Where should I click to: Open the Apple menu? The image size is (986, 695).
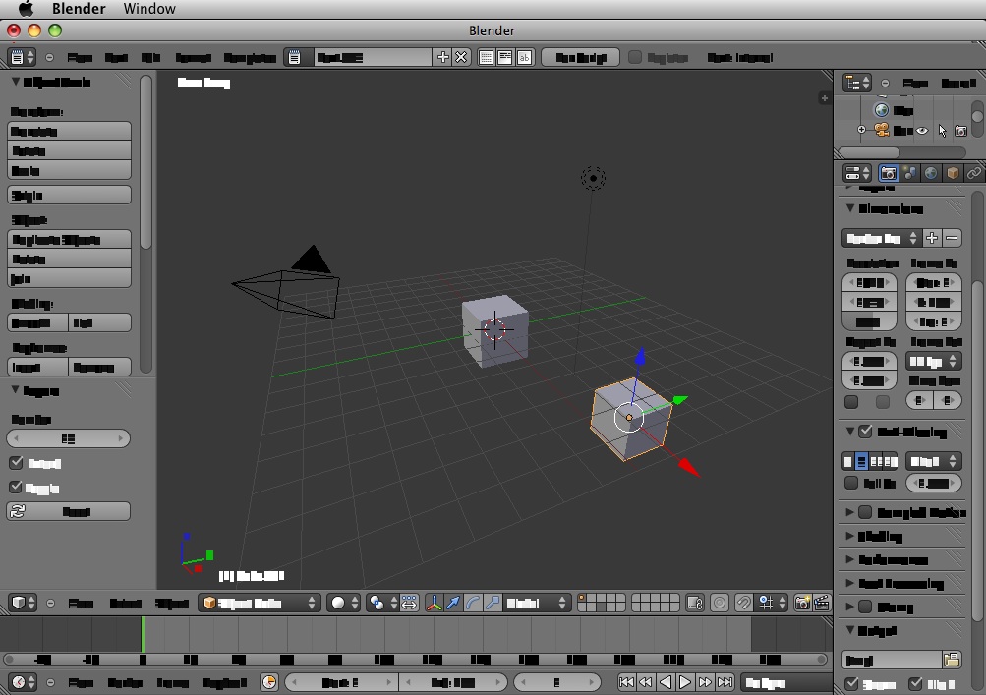tap(26, 9)
